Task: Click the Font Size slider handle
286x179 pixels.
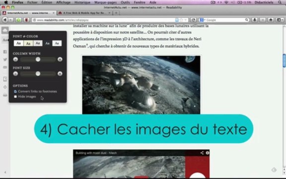Action: point(38,74)
